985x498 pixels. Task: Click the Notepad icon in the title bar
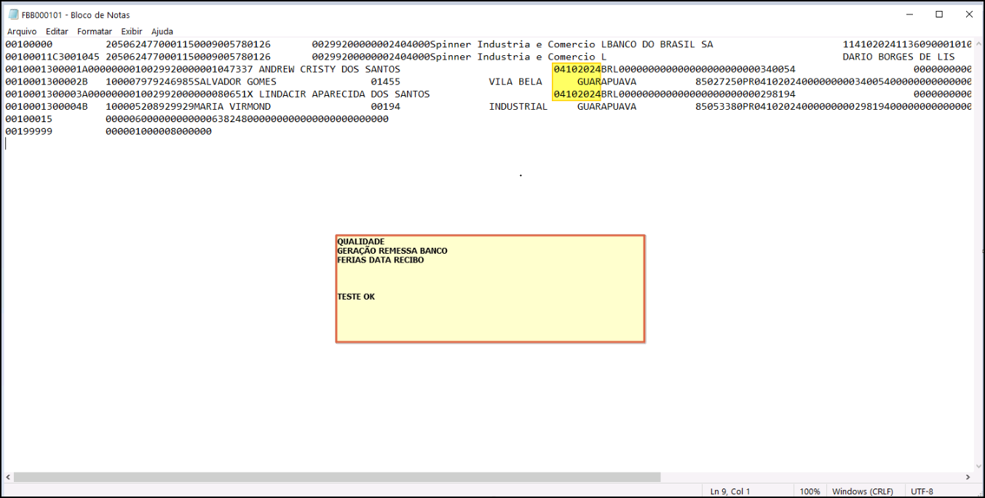point(13,15)
